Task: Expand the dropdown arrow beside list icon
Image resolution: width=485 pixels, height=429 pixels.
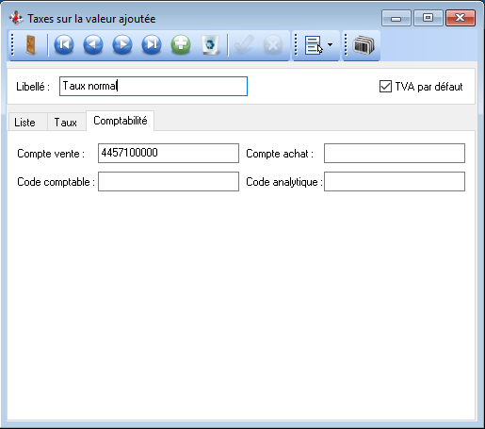Action: tap(330, 45)
